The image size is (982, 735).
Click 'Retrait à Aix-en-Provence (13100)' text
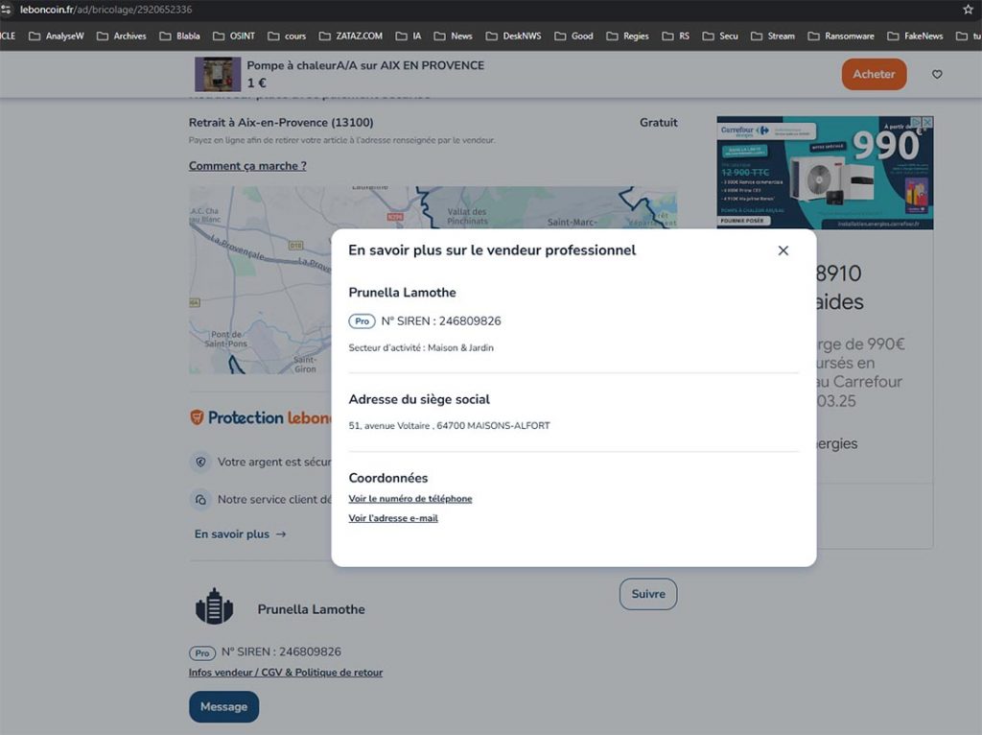coord(281,123)
